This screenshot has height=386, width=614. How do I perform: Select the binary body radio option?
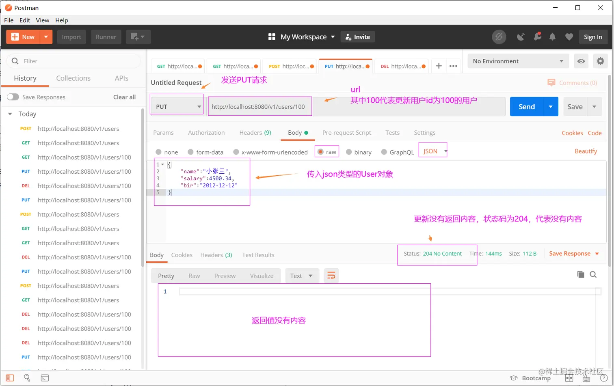349,152
